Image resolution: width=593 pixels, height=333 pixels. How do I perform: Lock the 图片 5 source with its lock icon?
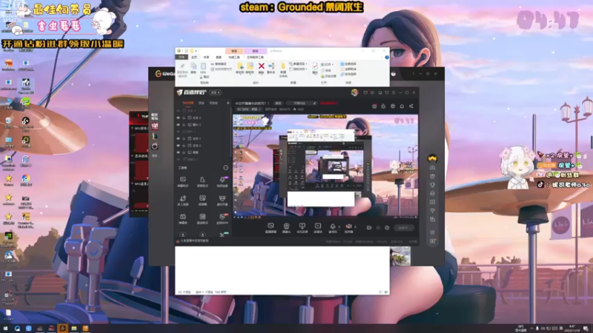pos(184,124)
